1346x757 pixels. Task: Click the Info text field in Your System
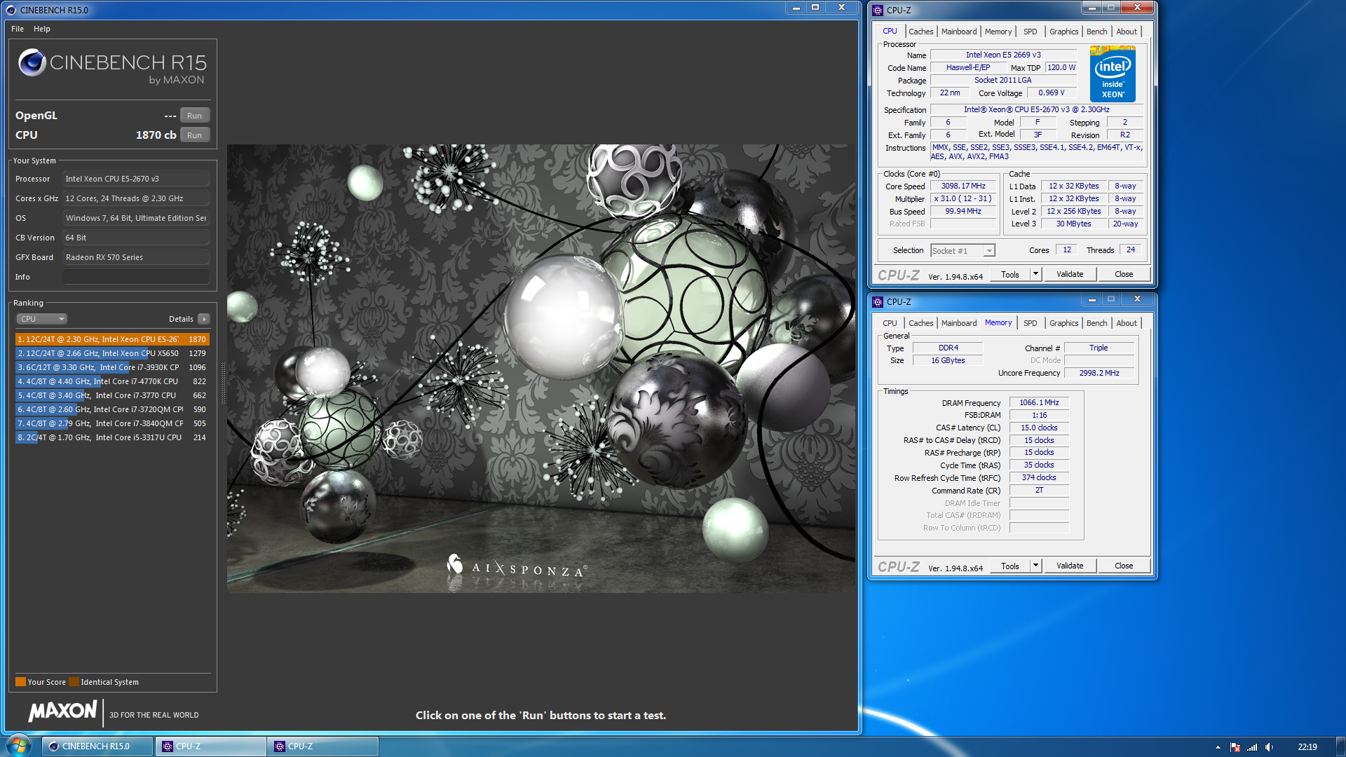coord(136,277)
